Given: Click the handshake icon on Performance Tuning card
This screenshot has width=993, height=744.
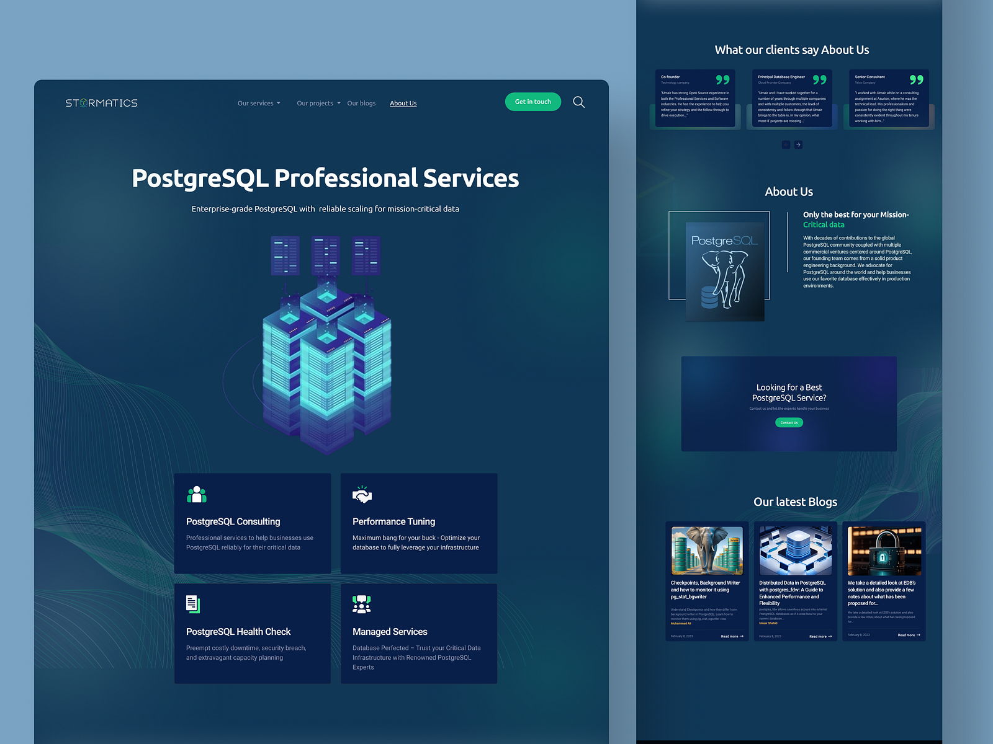Looking at the screenshot, I should [362, 494].
